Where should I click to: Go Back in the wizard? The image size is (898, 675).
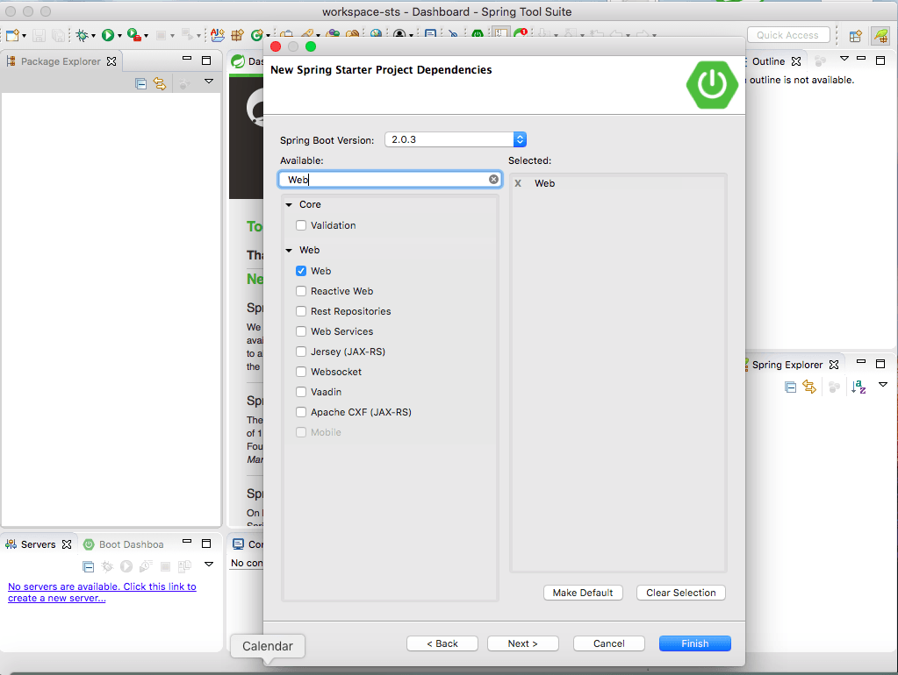click(442, 643)
